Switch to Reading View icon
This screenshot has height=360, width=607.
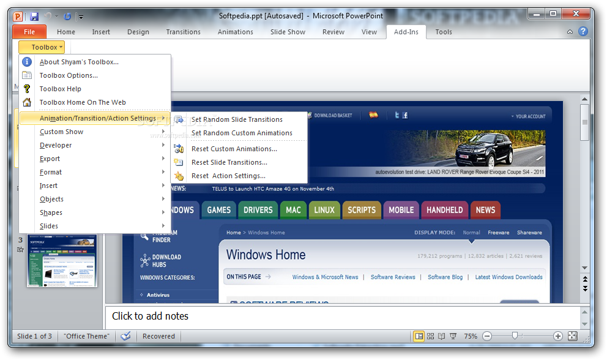coord(442,336)
